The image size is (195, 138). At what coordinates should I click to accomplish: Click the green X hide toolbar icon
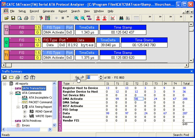113,18
